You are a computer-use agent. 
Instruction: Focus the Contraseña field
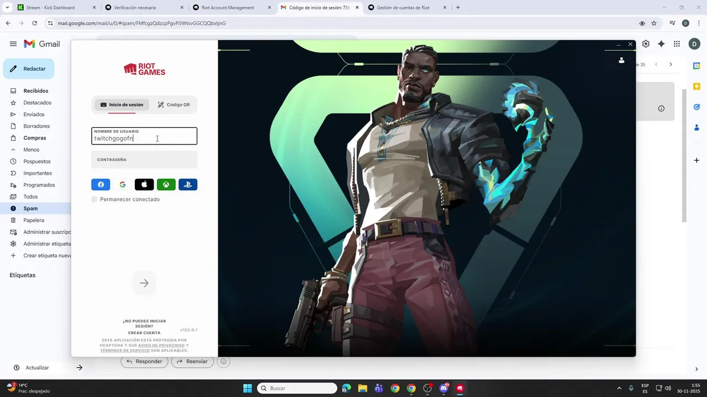point(144,160)
